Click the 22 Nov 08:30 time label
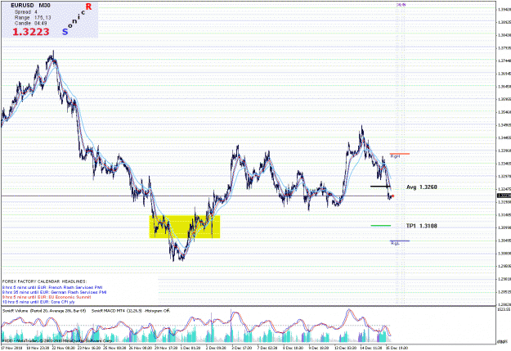 click(64, 348)
